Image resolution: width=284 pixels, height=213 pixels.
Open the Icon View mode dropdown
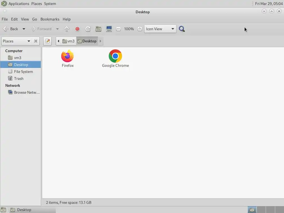tap(160, 29)
